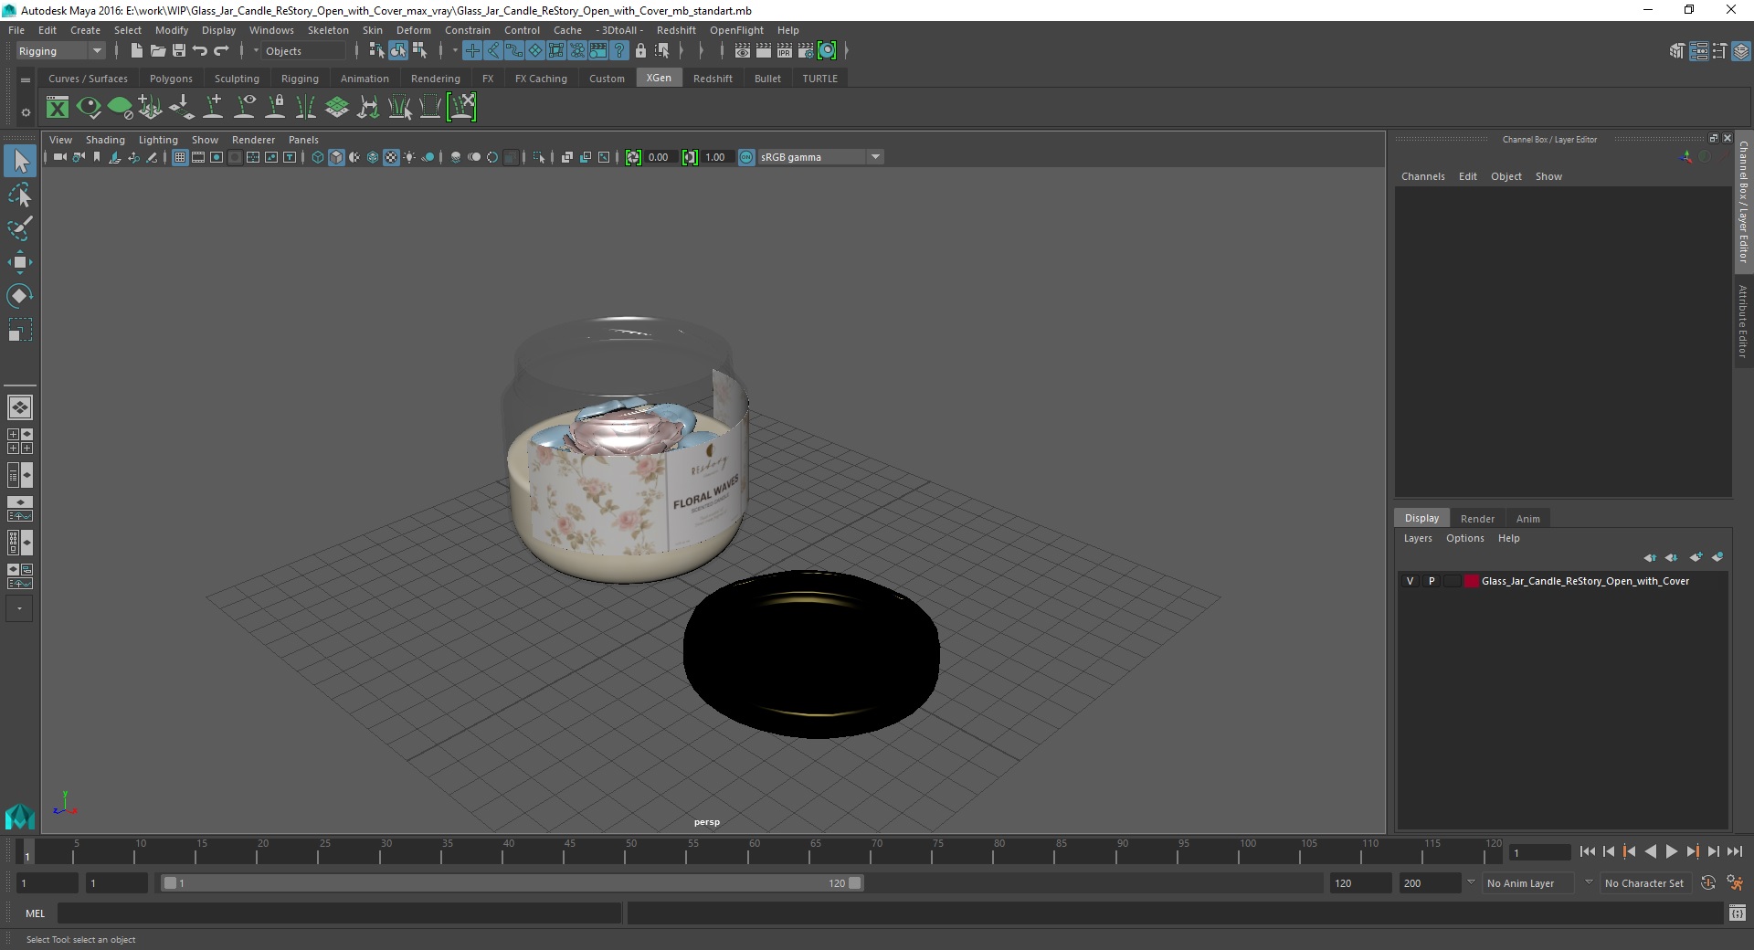Go to start of playback range
The image size is (1754, 950).
(1587, 851)
